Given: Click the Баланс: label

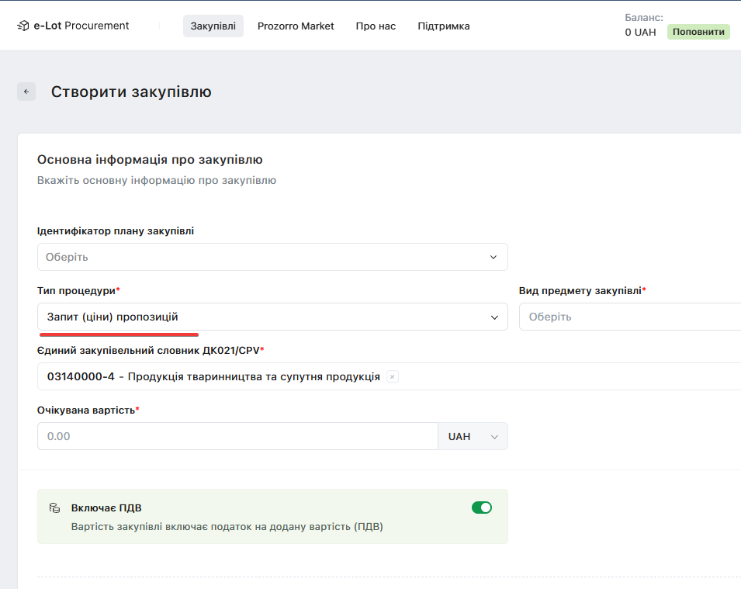Looking at the screenshot, I should click(x=644, y=18).
